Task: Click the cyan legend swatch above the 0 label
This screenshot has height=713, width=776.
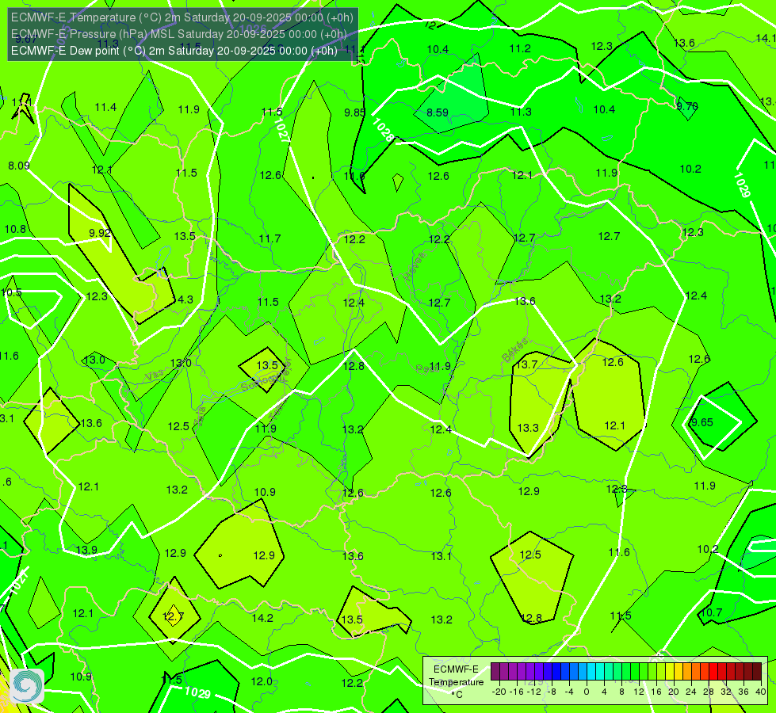Action: click(x=591, y=672)
